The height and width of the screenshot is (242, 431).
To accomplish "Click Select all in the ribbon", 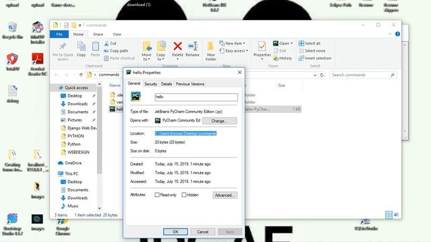I will (x=310, y=43).
